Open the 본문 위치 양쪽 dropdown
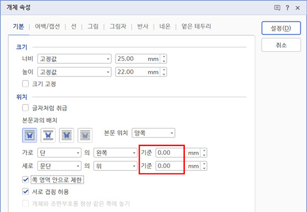Image resolution: width=307 pixels, height=212 pixels. (x=153, y=133)
